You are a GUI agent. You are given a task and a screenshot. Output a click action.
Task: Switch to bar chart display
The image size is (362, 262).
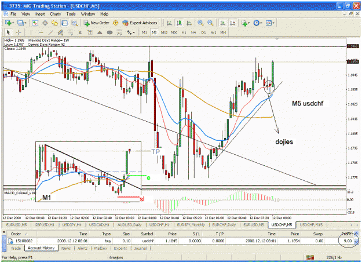click(170, 23)
